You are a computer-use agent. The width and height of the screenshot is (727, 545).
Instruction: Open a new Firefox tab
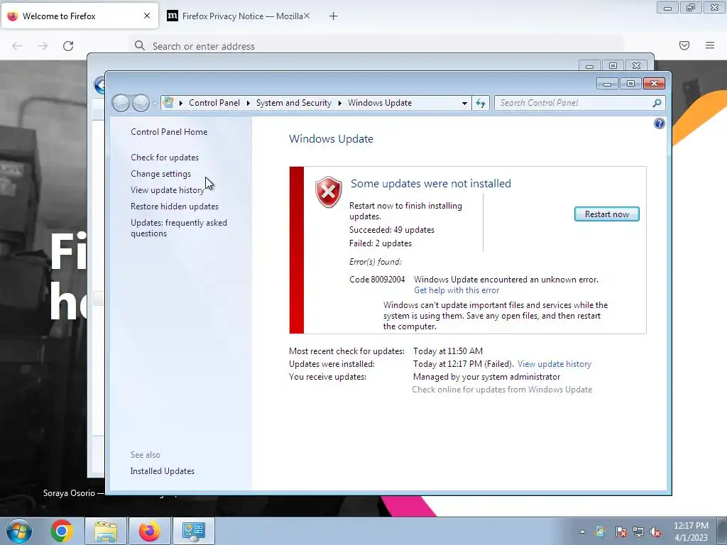coord(334,16)
